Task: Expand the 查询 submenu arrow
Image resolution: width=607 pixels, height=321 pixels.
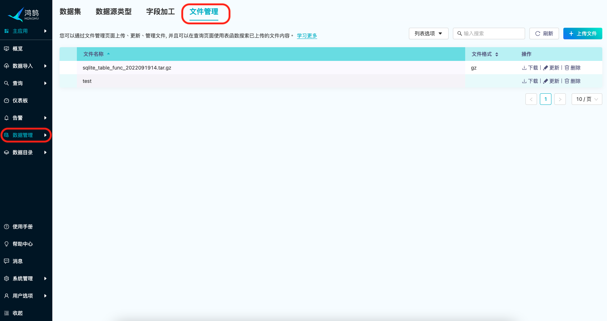Action: tap(45, 83)
